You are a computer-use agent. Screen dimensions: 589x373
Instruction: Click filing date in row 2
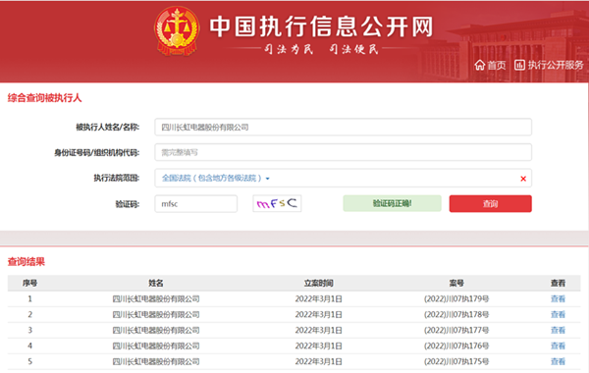click(x=318, y=314)
